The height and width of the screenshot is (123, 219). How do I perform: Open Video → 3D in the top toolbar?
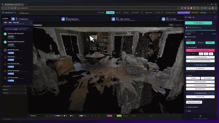coord(159,12)
